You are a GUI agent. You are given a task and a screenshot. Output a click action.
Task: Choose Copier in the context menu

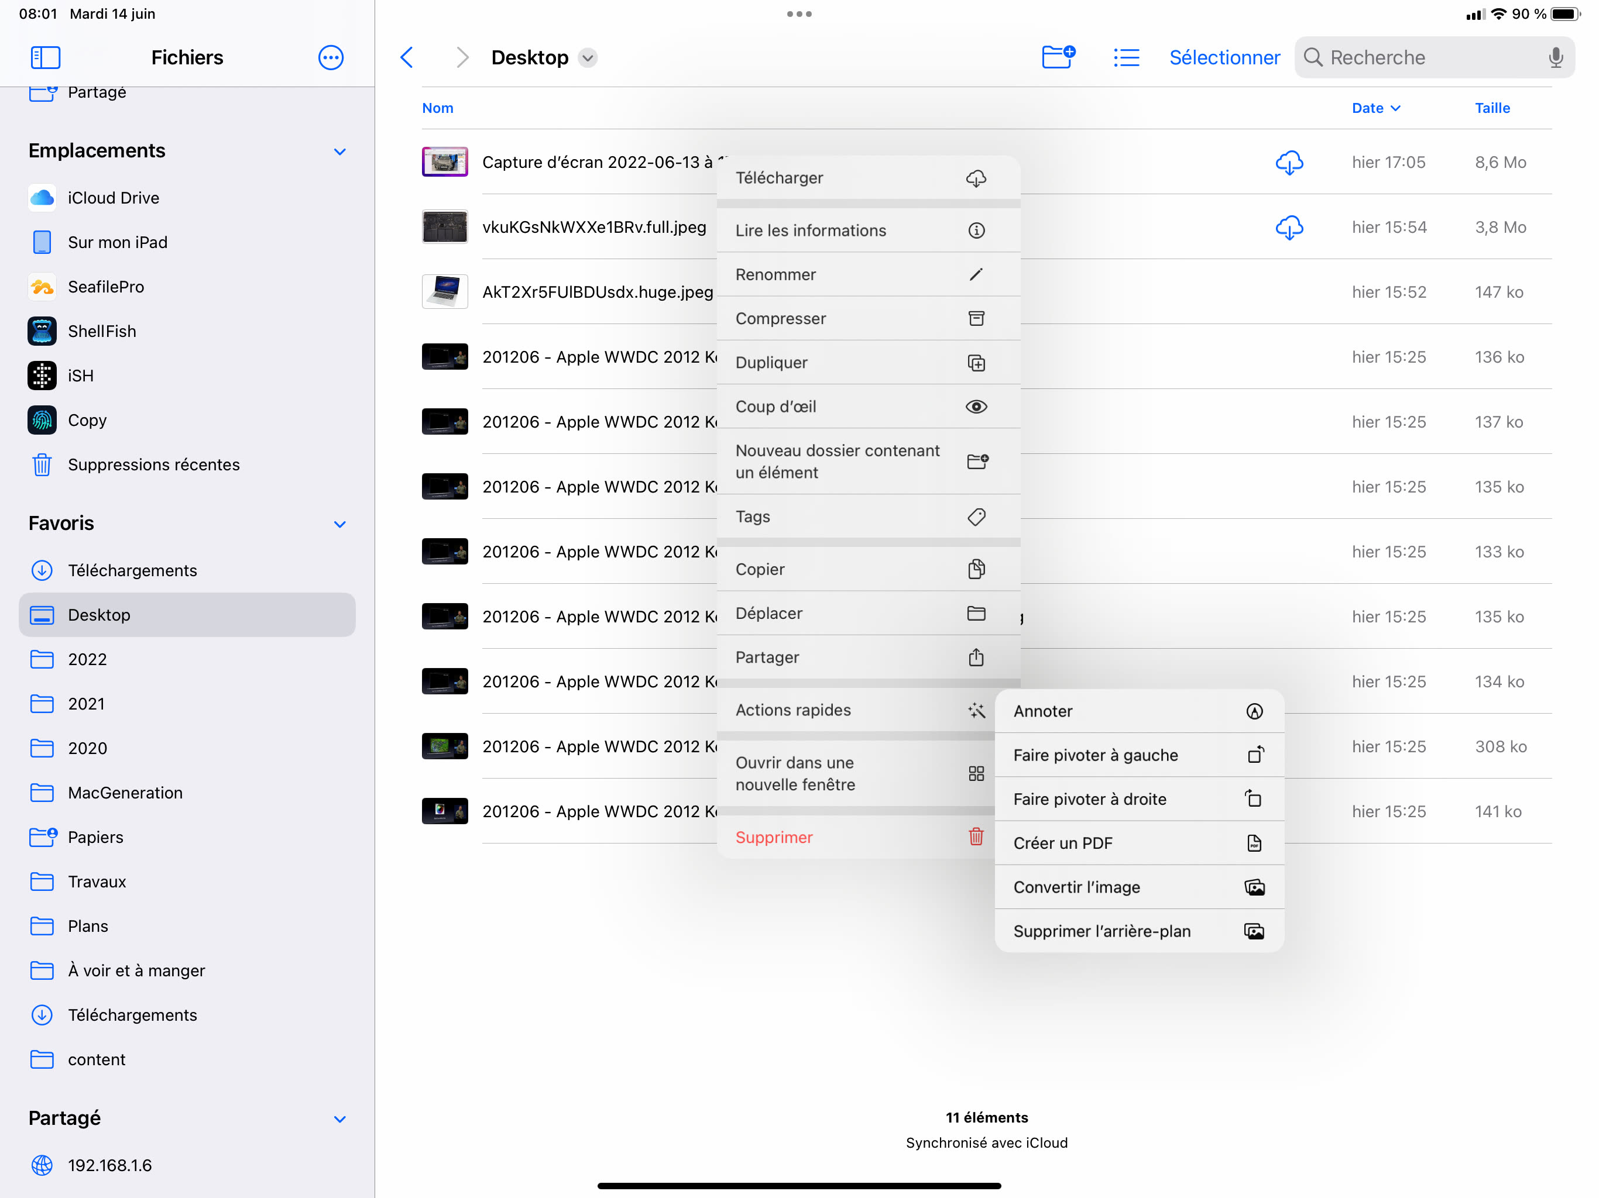pos(868,569)
